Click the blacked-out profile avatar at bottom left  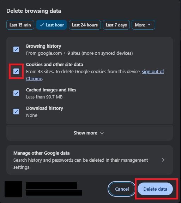pyautogui.click(x=13, y=189)
